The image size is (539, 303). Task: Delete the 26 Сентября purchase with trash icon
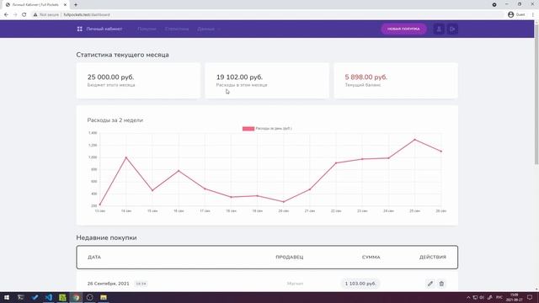click(441, 284)
